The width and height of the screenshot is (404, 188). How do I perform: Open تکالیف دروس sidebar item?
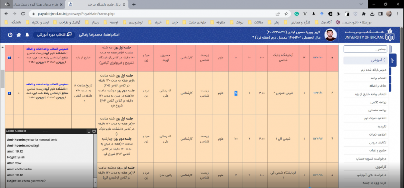coord(378,143)
